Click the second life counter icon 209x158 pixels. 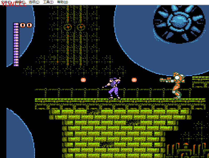[29, 25]
